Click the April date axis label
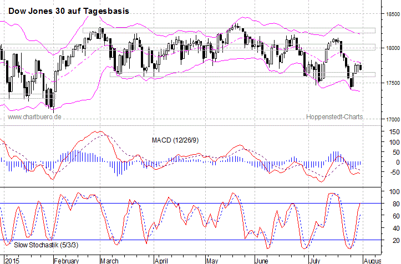 pos(161,261)
